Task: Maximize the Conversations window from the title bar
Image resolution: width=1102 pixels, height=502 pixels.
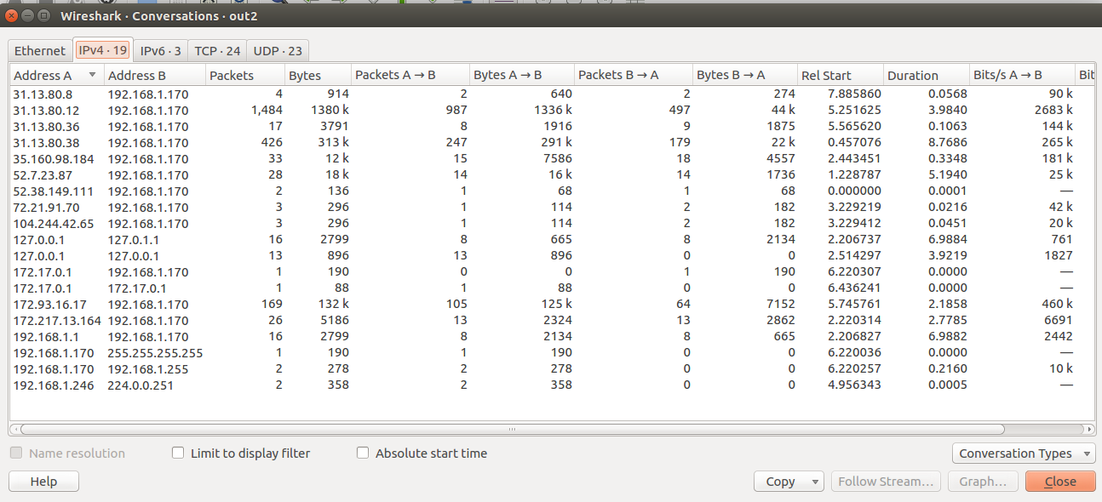Action: (x=44, y=15)
